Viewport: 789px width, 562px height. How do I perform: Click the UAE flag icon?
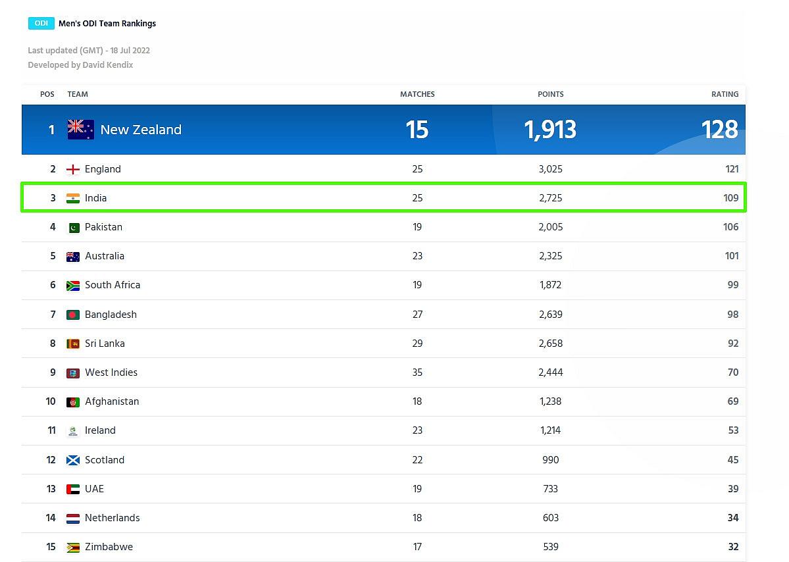point(73,489)
